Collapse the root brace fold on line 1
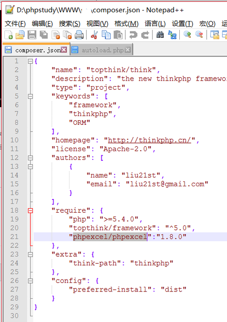The width and height of the screenshot is (227, 322). (30, 61)
